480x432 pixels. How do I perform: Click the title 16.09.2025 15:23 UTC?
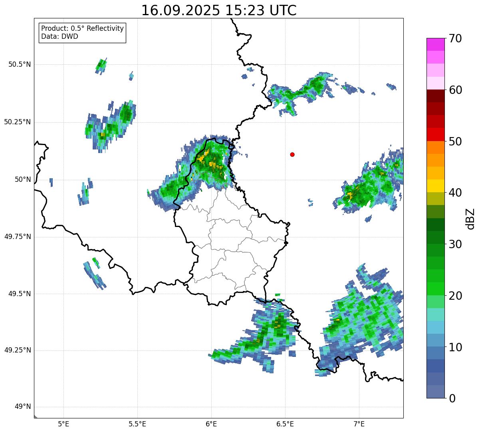[219, 10]
